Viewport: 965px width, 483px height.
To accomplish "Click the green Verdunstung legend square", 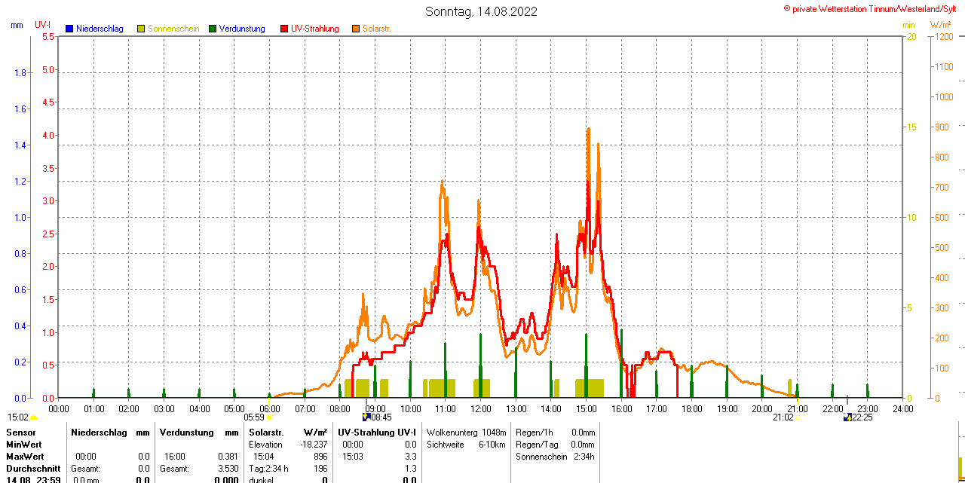I will pyautogui.click(x=213, y=29).
